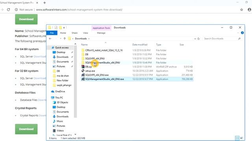Image resolution: width=252 pixels, height=141 pixels.
Task: Switch to the Share ribbon tab
Action: point(74,33)
